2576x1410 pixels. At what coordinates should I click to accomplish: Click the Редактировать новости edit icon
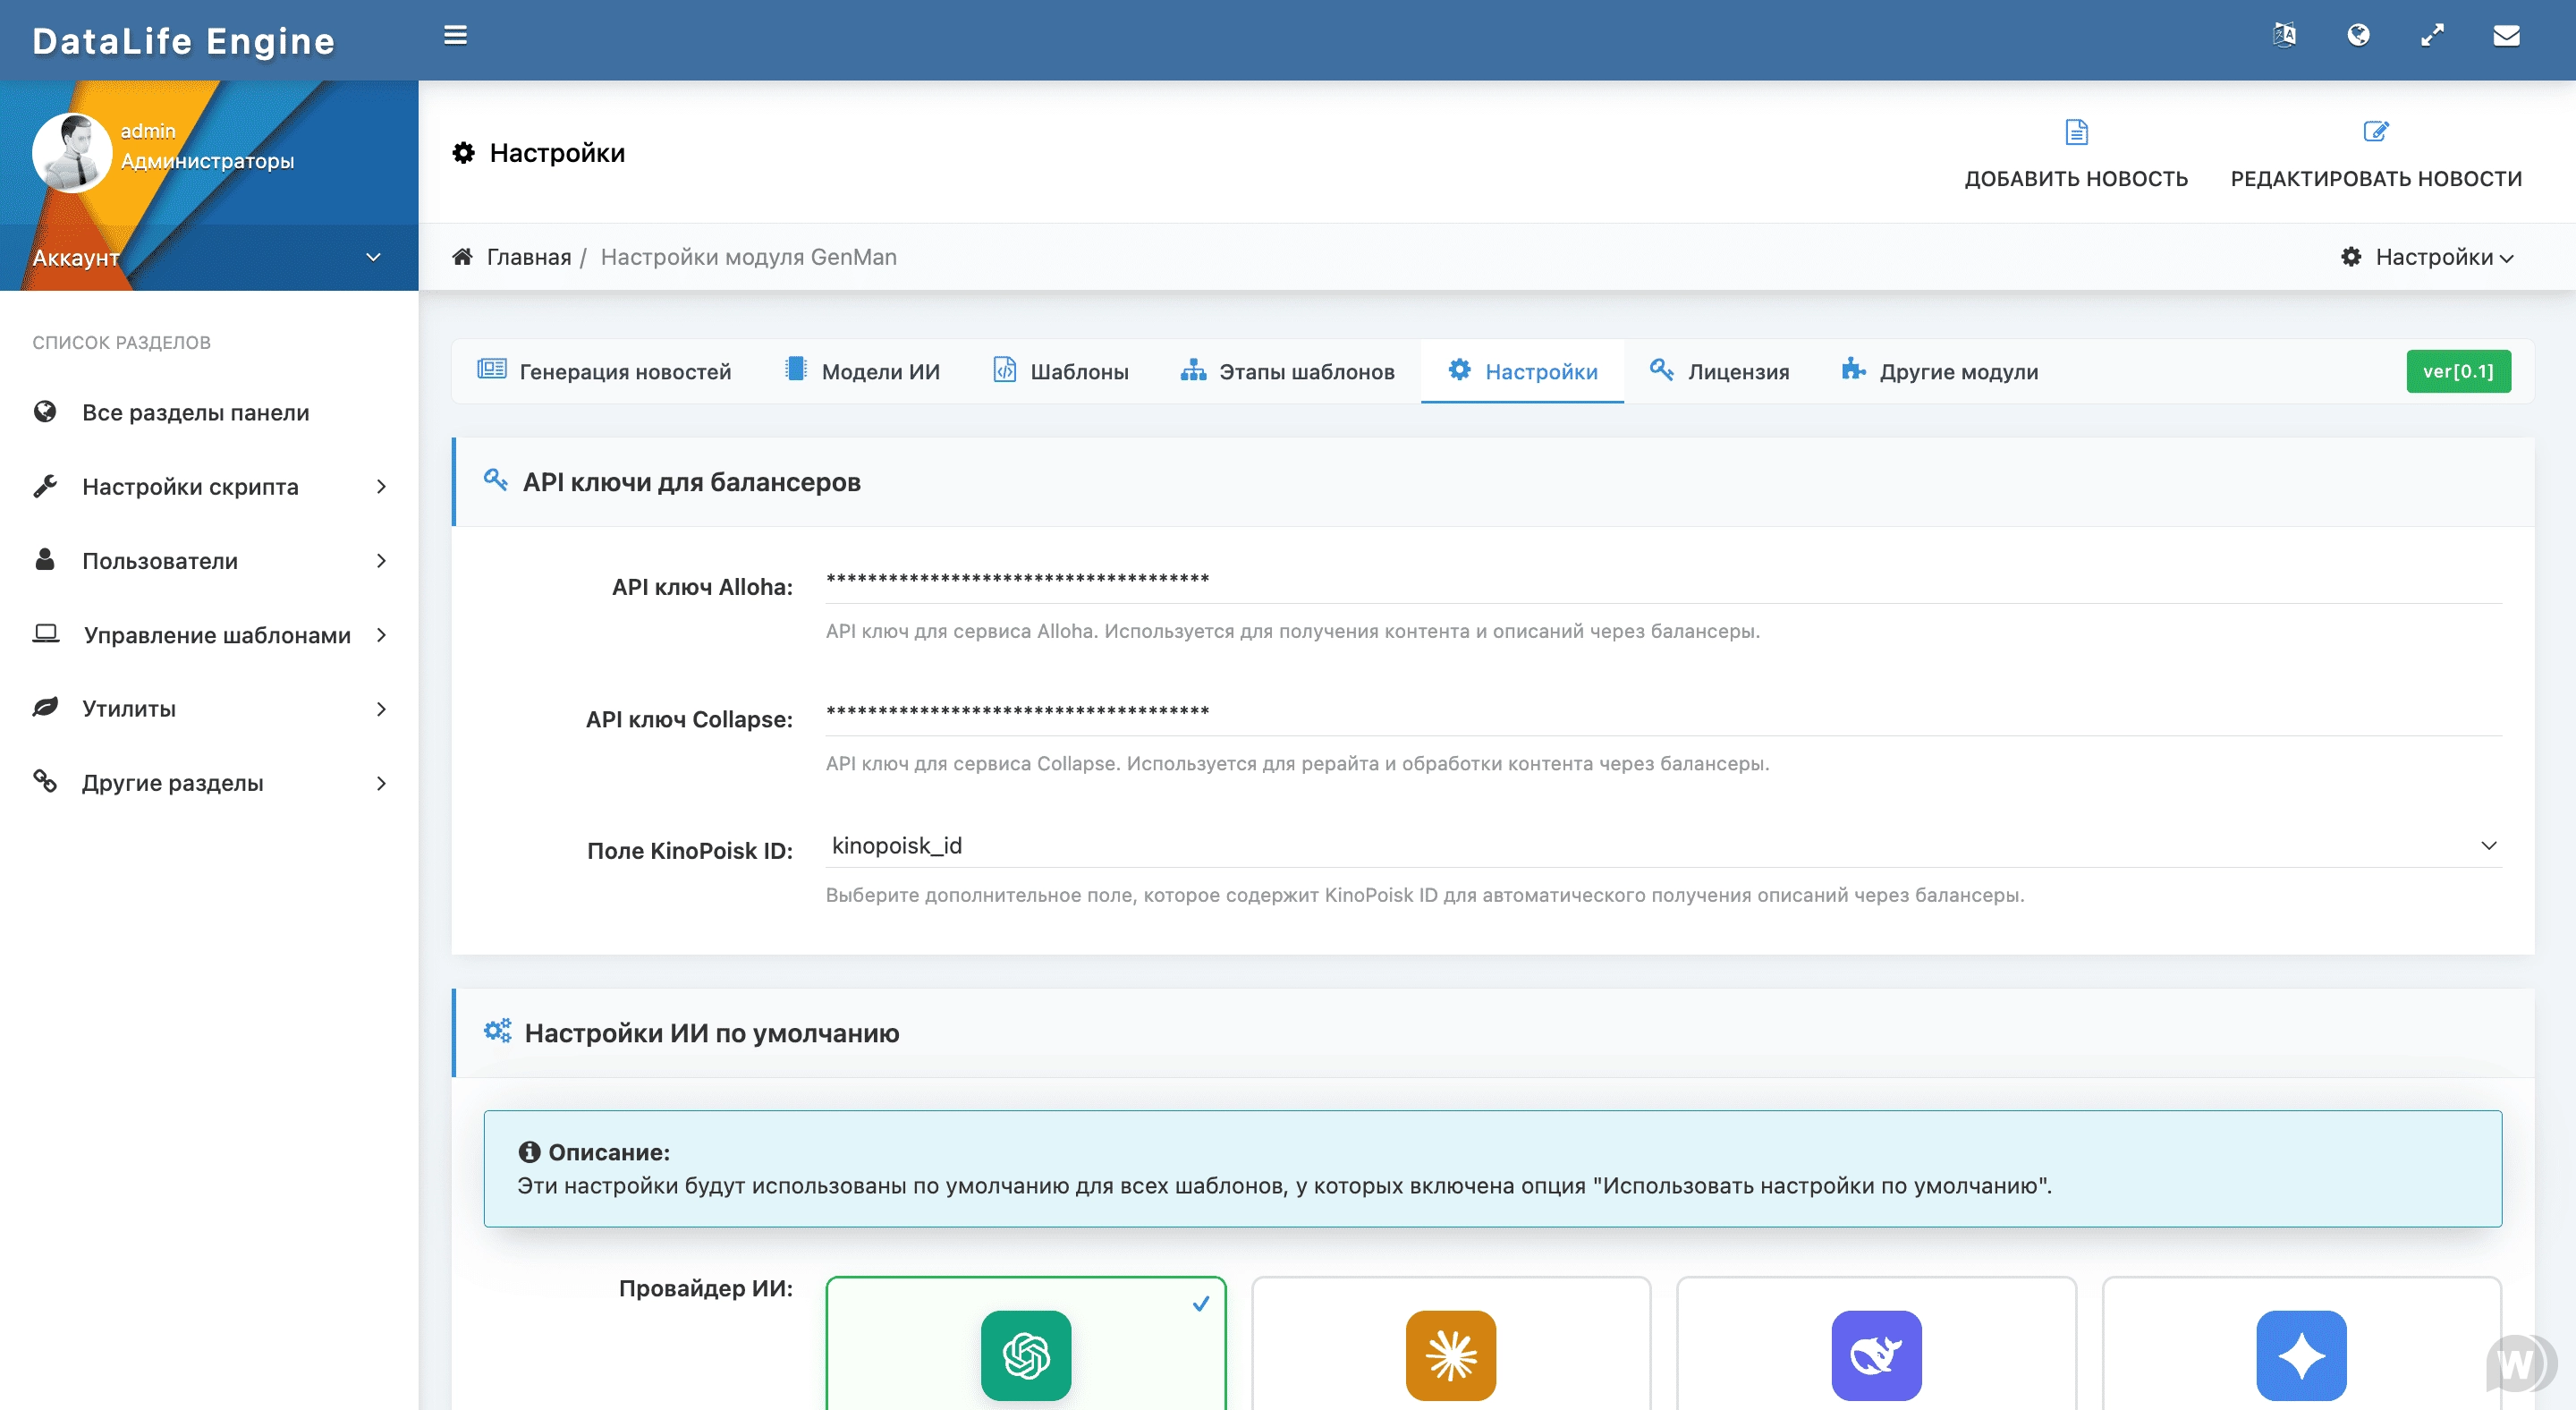[2375, 132]
